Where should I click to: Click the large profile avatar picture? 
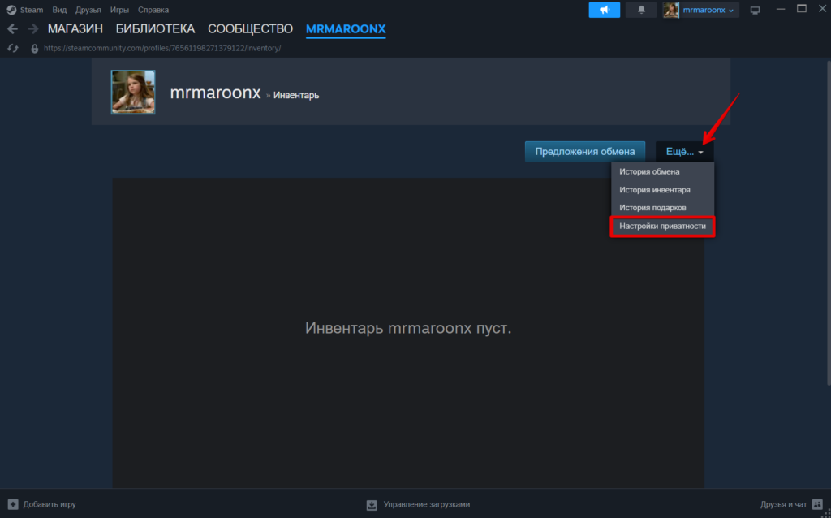pyautogui.click(x=133, y=92)
